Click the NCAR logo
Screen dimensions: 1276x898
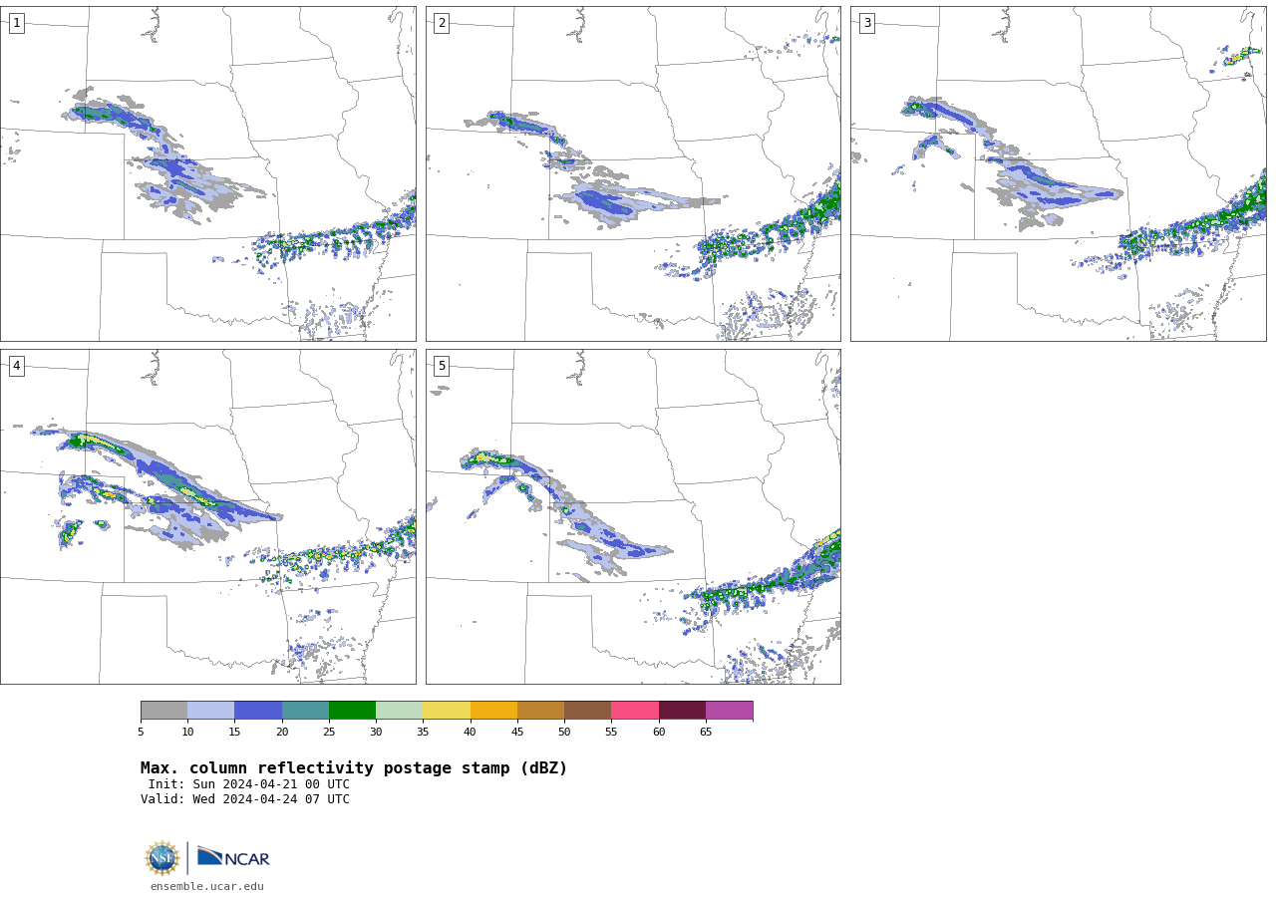pos(233,857)
